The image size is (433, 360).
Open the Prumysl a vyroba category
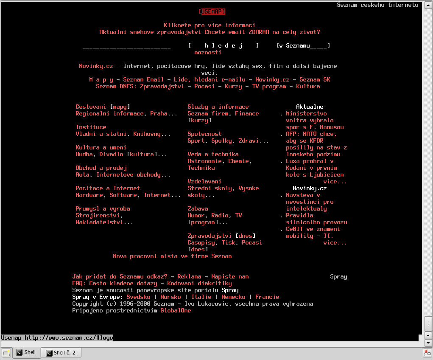pyautogui.click(x=103, y=209)
